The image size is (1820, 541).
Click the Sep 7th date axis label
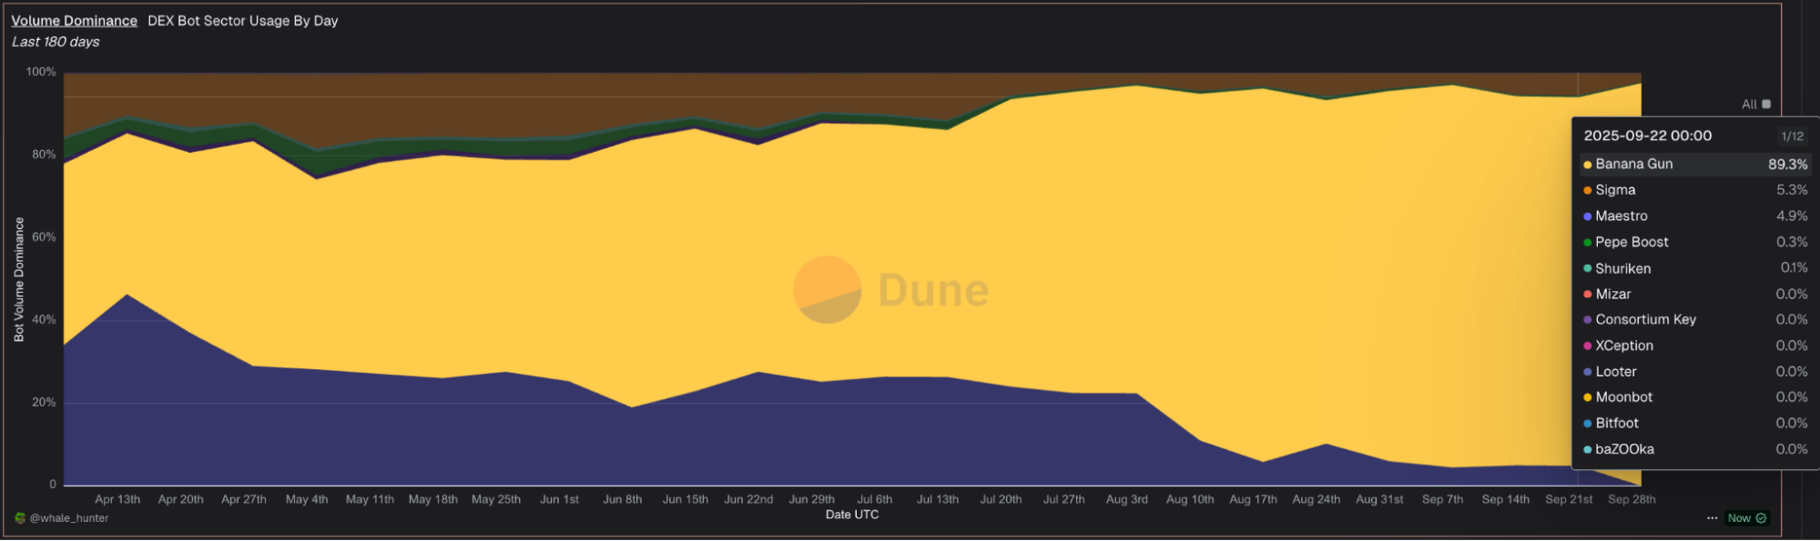1443,499
